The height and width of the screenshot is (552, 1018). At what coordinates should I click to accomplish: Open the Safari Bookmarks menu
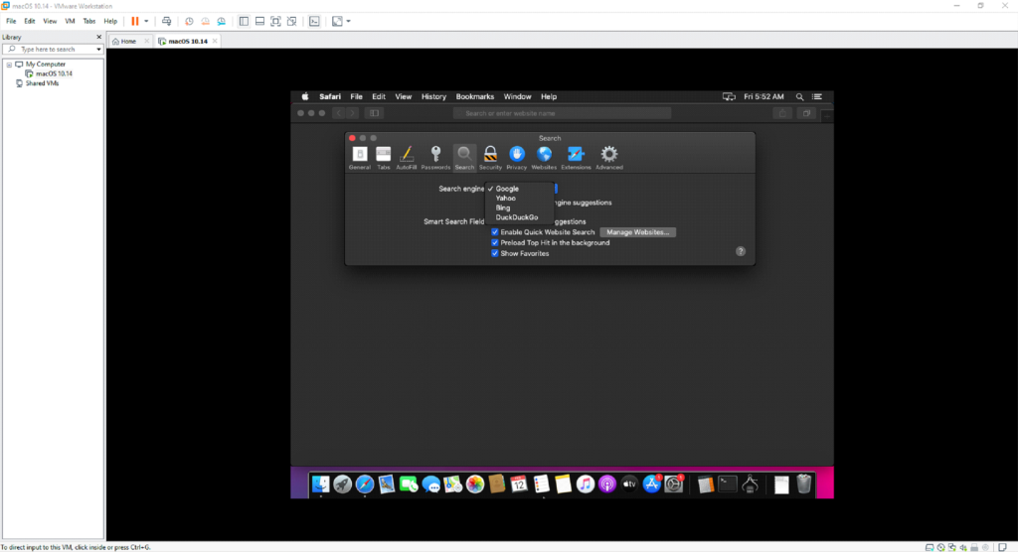point(474,96)
